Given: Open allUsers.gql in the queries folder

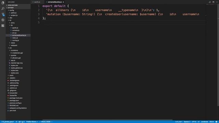Looking at the screenshot, I should [16, 58].
